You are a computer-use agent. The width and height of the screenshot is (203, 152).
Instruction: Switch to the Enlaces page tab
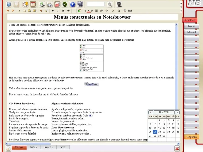pyautogui.click(x=48, y=147)
